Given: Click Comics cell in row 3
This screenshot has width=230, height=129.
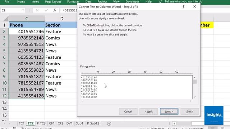Looking at the screenshot, I should 61,38.
